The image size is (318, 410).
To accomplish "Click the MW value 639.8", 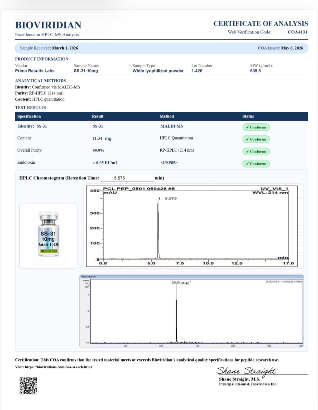I will pyautogui.click(x=255, y=71).
